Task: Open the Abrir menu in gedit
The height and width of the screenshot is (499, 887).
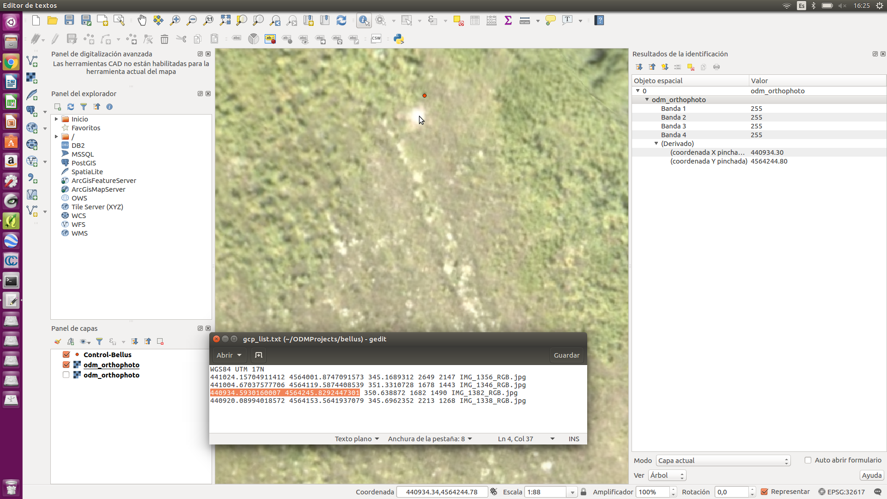Action: coord(229,355)
